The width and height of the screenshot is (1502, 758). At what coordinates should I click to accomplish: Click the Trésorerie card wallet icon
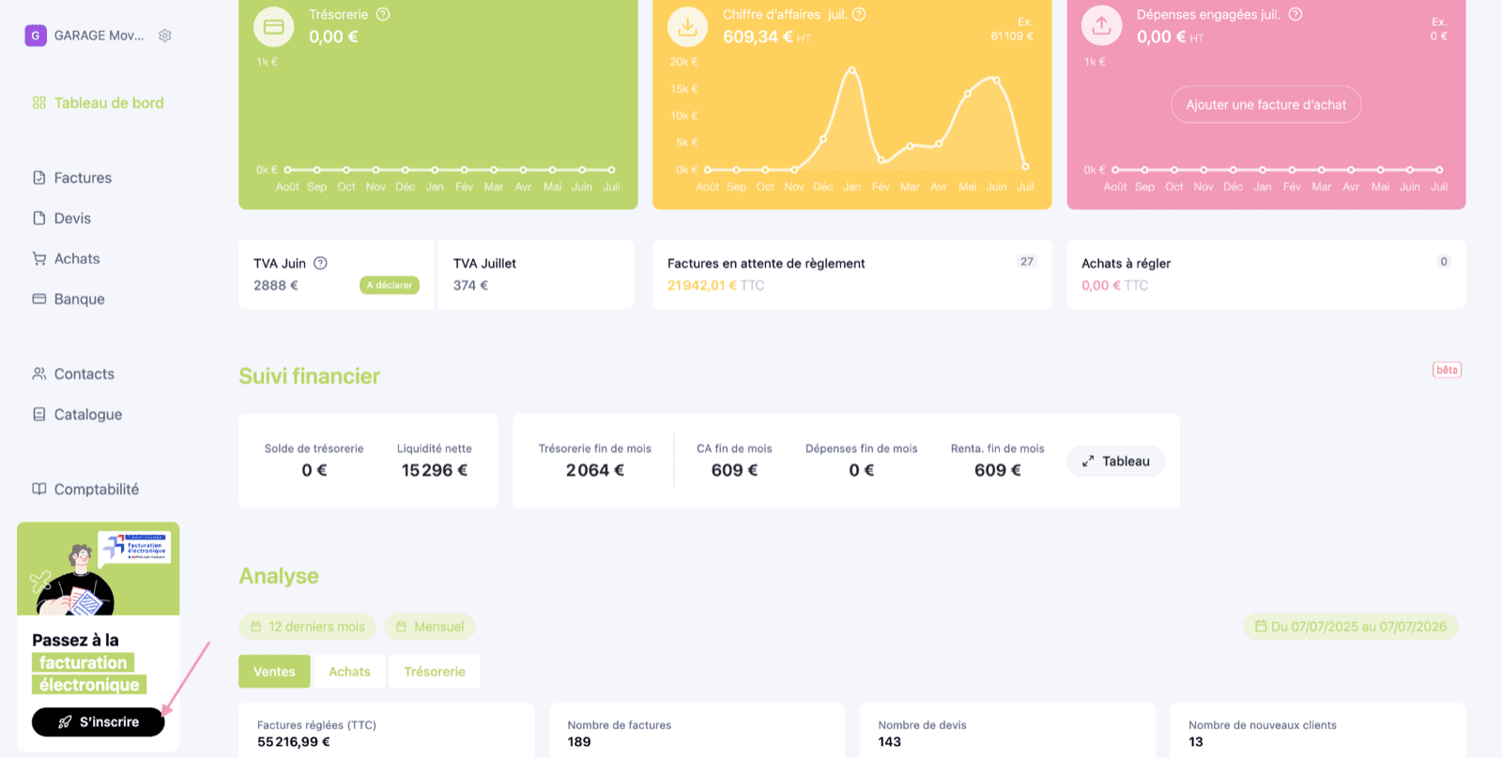pyautogui.click(x=274, y=27)
